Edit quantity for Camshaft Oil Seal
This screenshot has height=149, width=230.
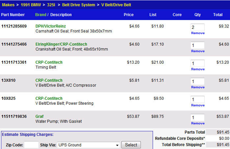pyautogui.click(x=197, y=27)
